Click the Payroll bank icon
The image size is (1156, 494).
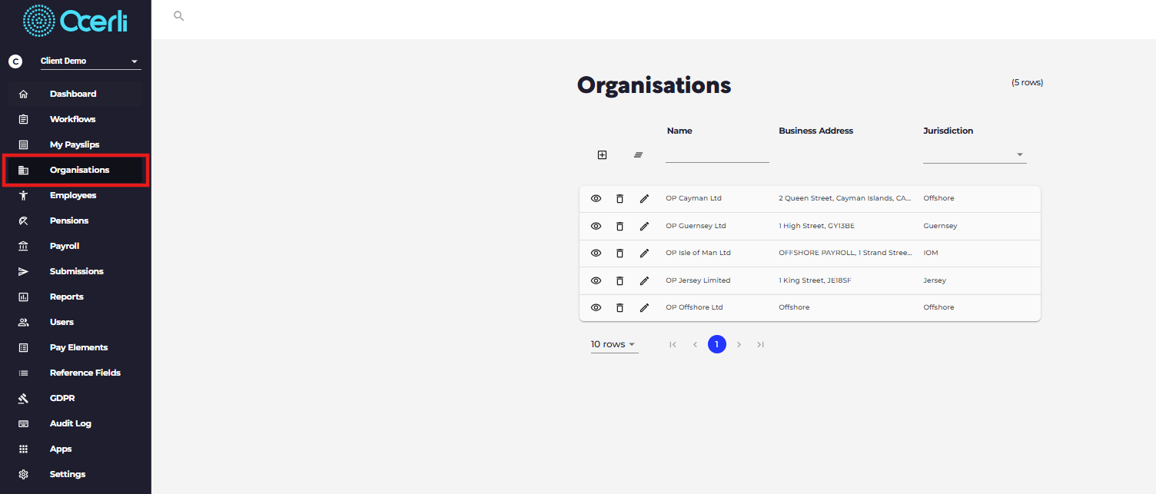pos(23,246)
